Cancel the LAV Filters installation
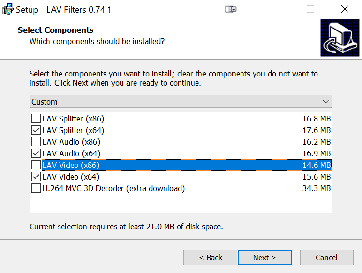The height and width of the screenshot is (273, 362). (x=327, y=258)
